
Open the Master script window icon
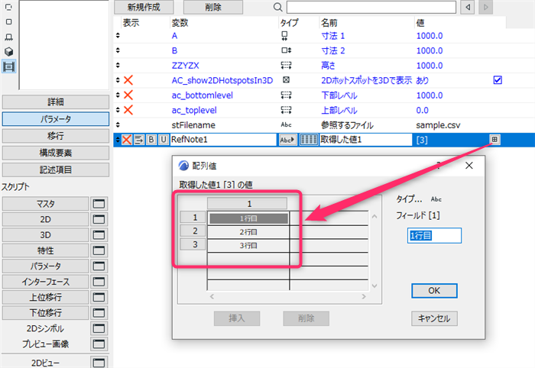tap(99, 204)
